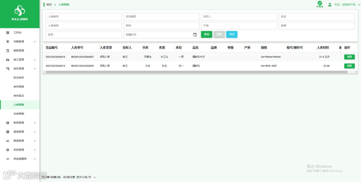The width and height of the screenshot is (361, 182).
Task: Click cell 20210323260016
Action: [55, 57]
